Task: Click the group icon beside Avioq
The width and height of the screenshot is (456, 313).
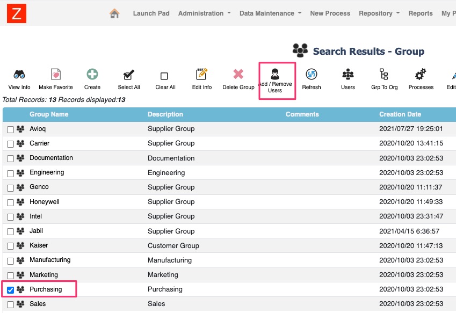Action: [x=20, y=129]
